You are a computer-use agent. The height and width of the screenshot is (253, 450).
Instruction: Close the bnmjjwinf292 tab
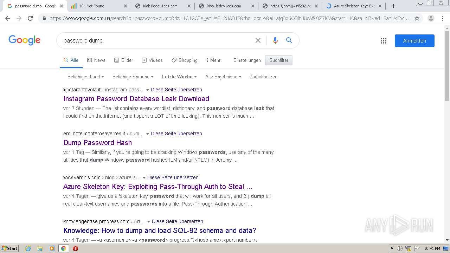click(x=316, y=6)
